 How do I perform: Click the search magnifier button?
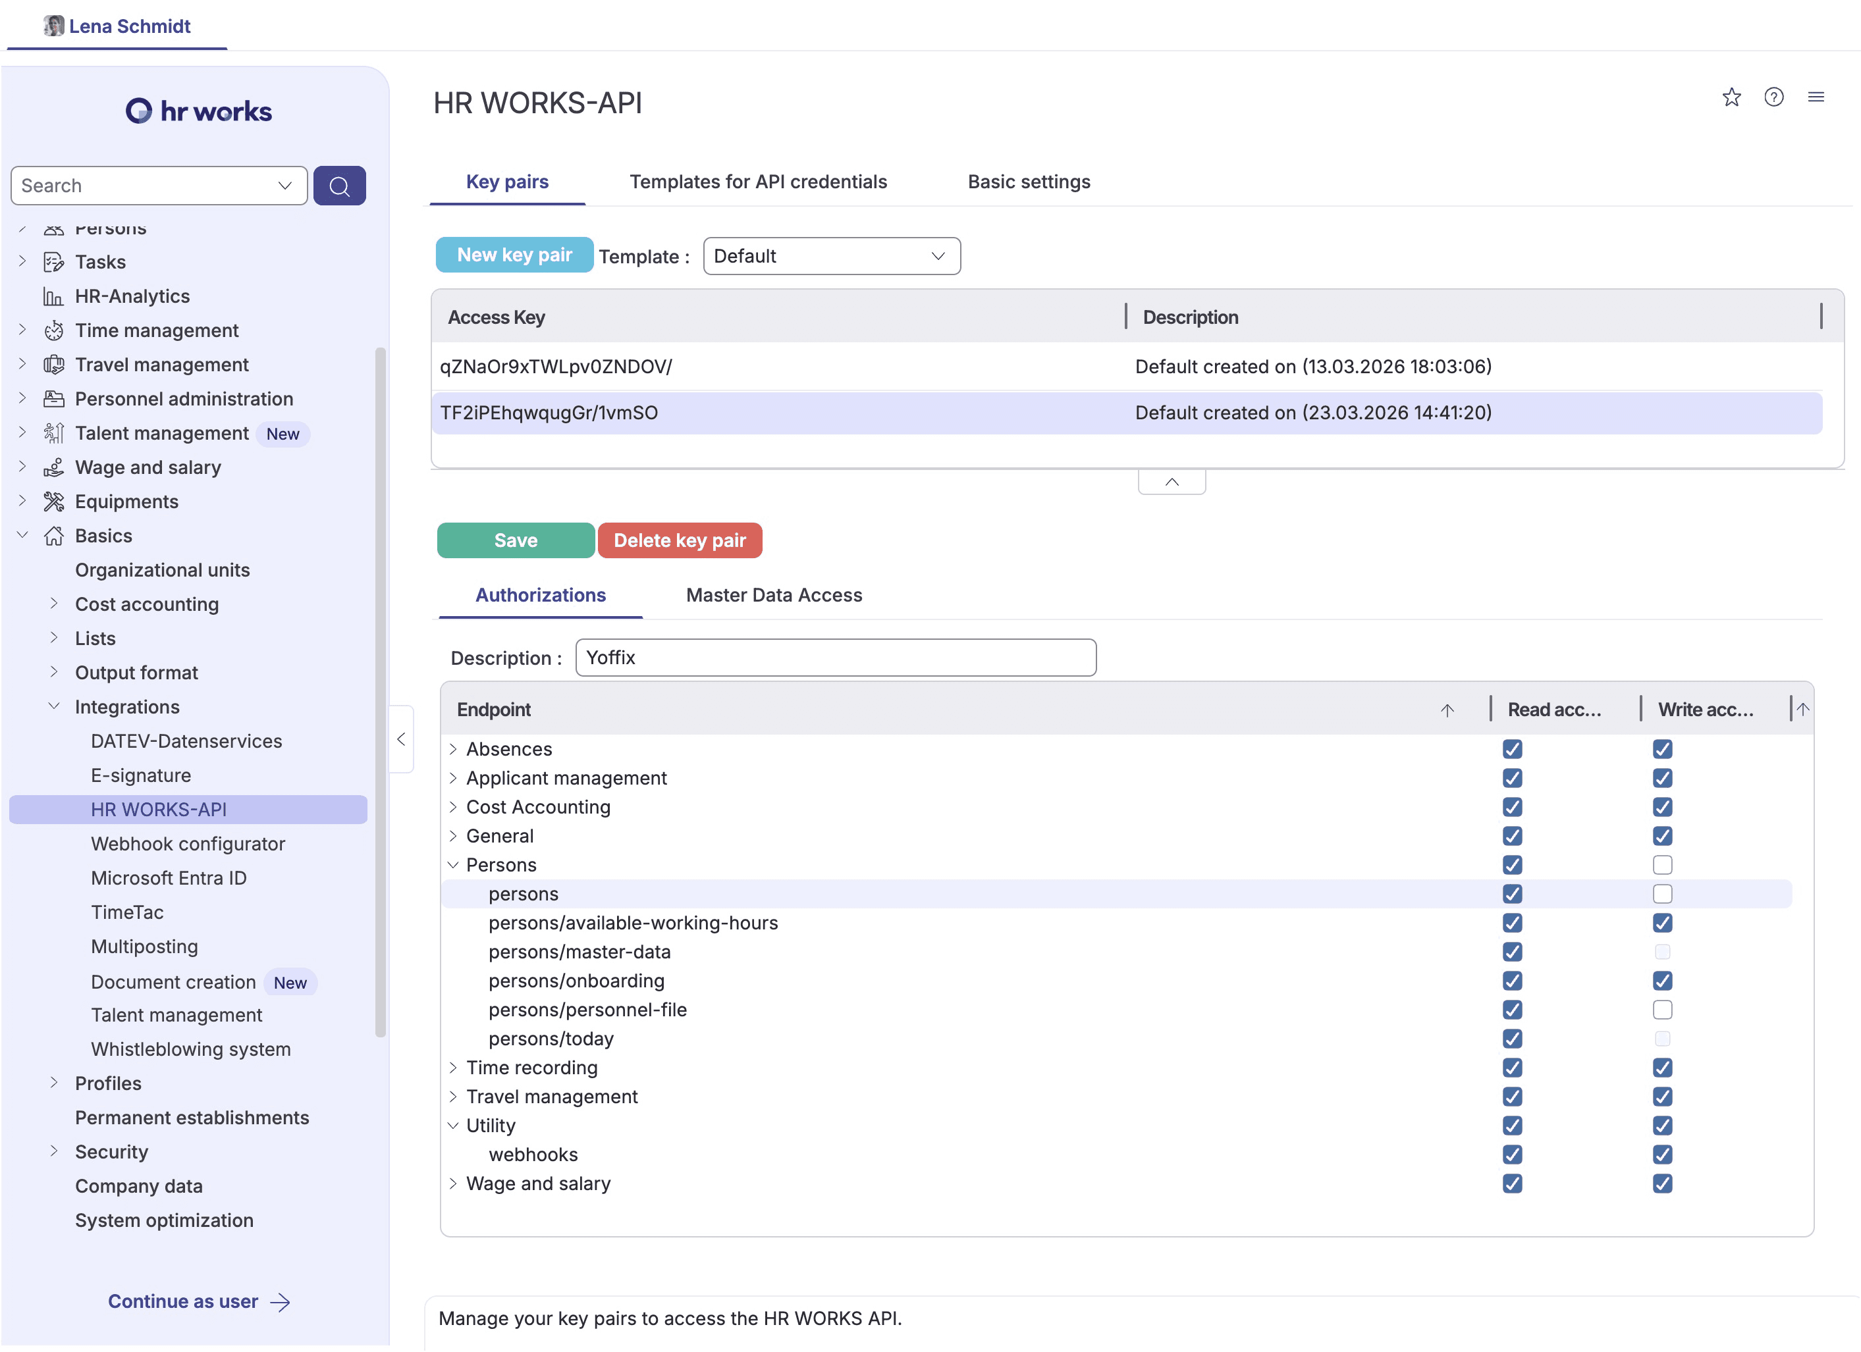339,186
